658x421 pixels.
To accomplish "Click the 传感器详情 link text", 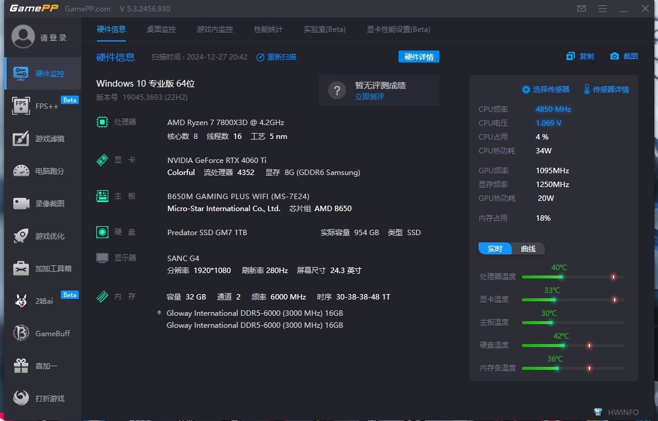I will coord(610,90).
